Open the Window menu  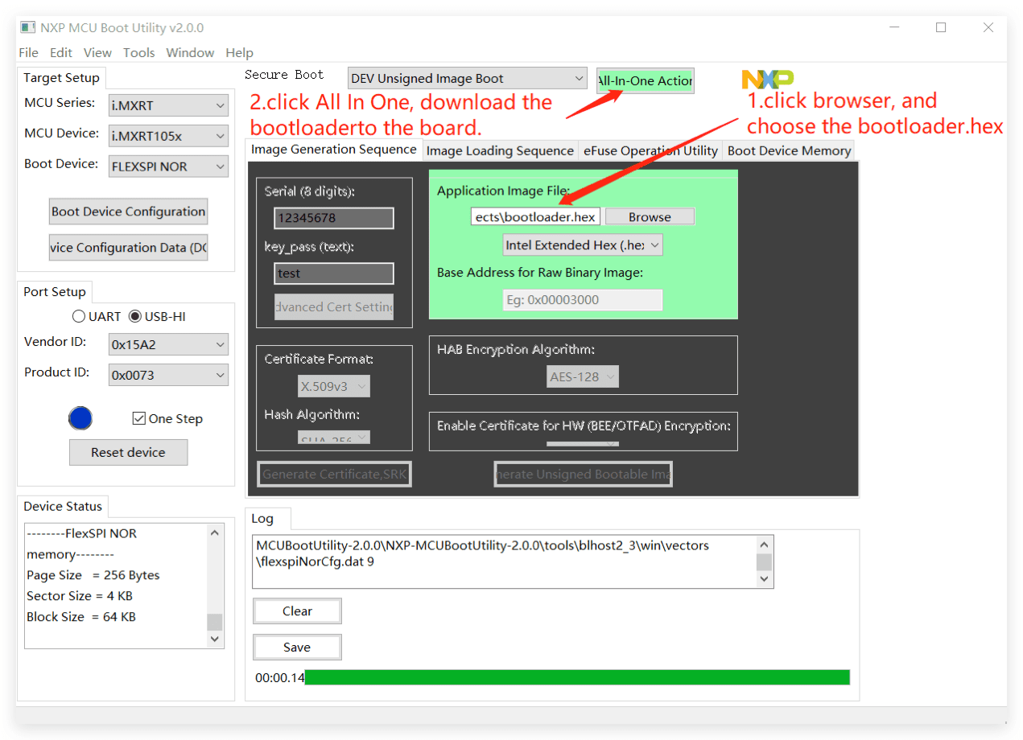pos(190,52)
